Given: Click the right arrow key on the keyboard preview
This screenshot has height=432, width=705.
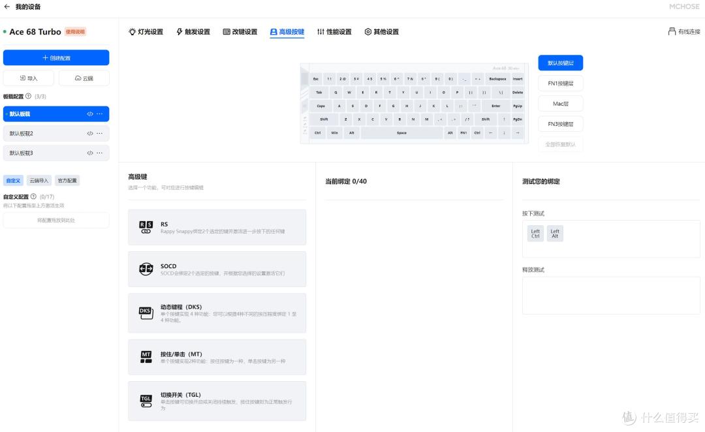Looking at the screenshot, I should pos(518,132).
